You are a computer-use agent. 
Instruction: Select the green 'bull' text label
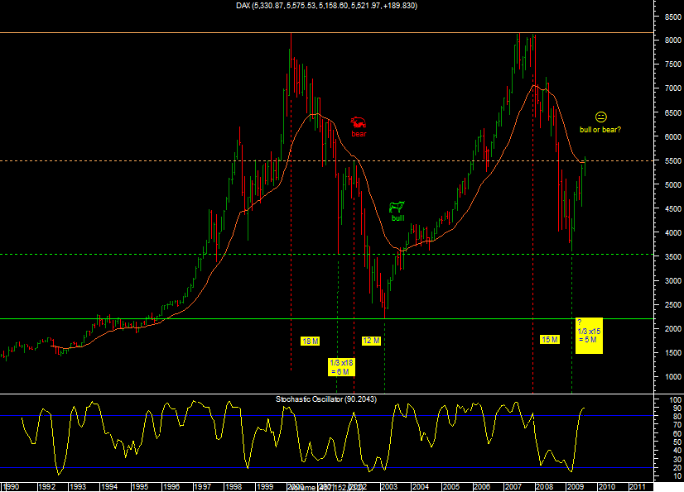397,218
